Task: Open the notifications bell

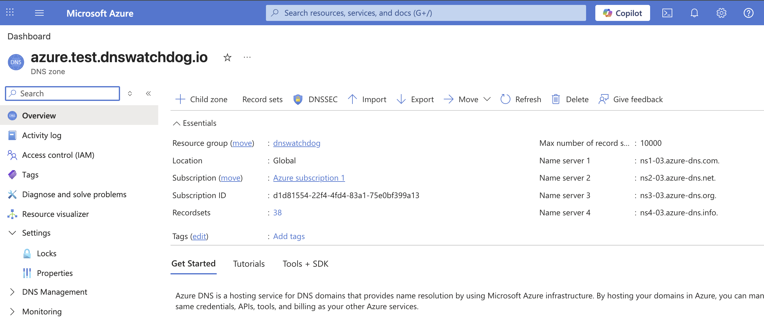Action: 694,13
